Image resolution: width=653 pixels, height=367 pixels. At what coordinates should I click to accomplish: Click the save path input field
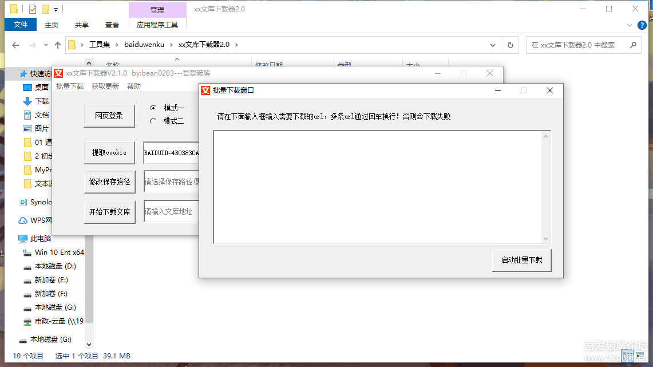pyautogui.click(x=171, y=181)
